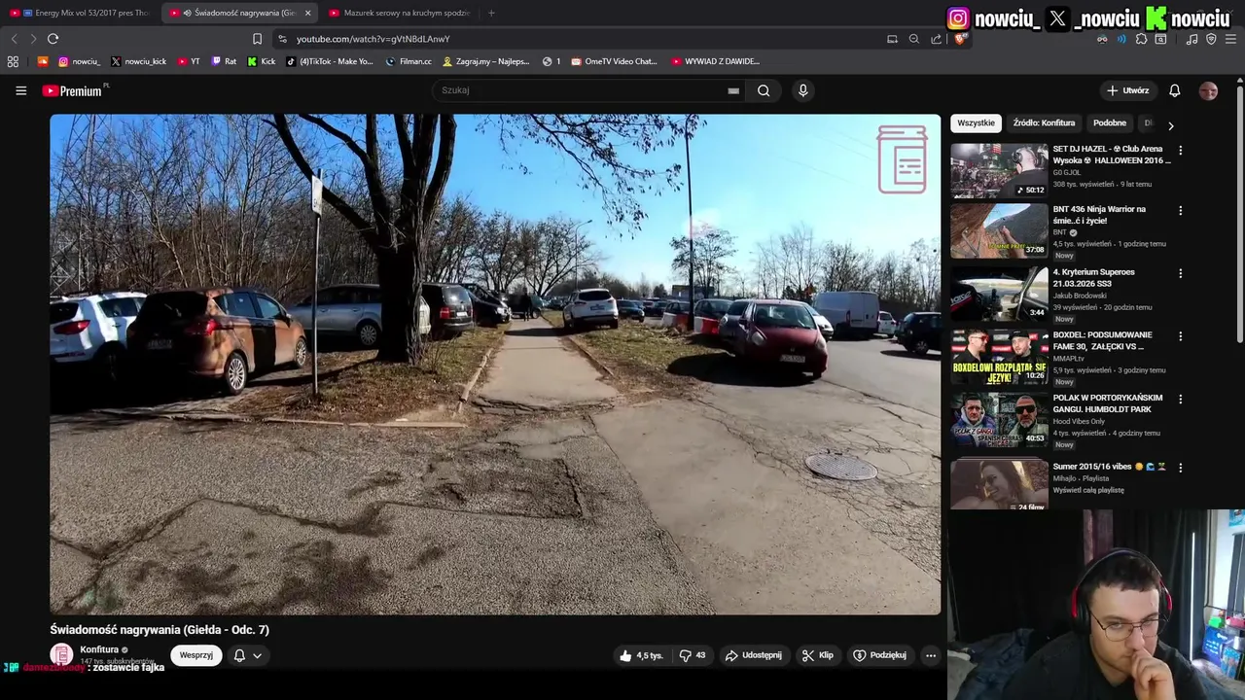The image size is (1245, 700).
Task: Open BOXDEL: PODSUMOWANIE FAME 30 thumbnail
Action: pyautogui.click(x=999, y=357)
